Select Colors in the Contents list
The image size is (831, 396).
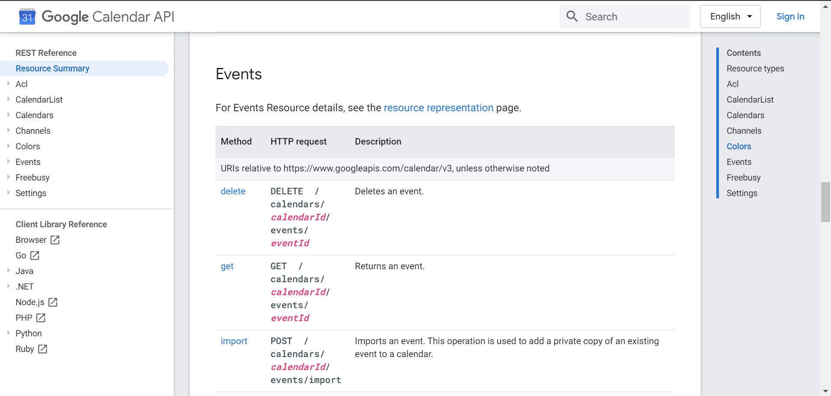pyautogui.click(x=738, y=146)
